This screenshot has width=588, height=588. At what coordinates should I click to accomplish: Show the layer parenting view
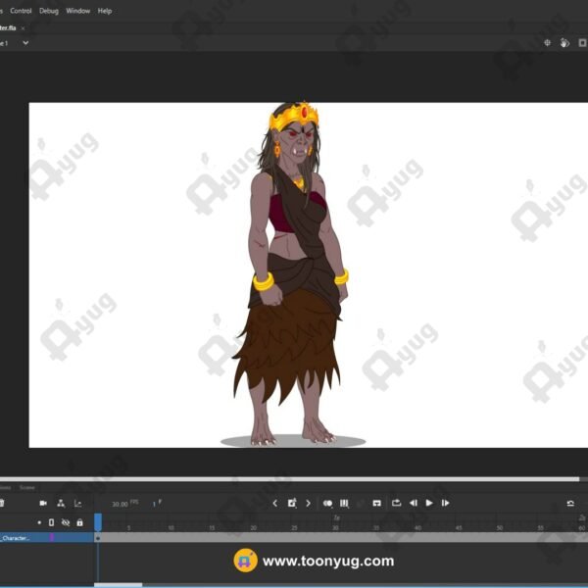tap(61, 504)
